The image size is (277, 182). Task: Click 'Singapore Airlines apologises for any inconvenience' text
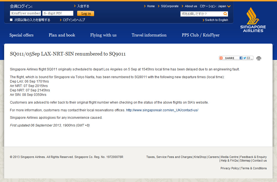[56, 117]
